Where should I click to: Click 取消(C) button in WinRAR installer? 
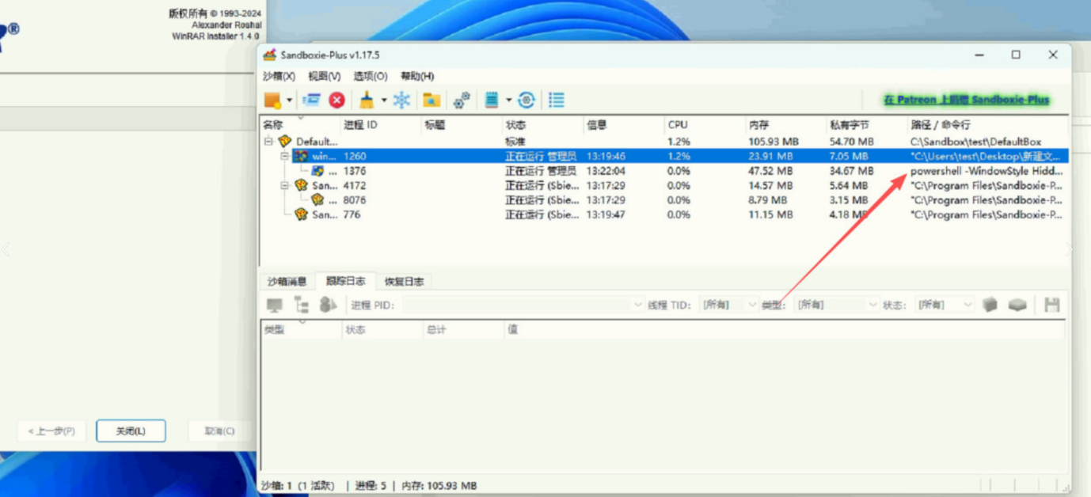click(x=219, y=431)
